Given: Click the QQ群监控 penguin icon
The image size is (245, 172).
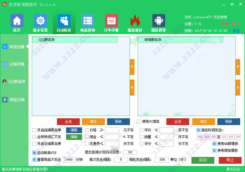Looking at the screenshot, I should [x=4, y=82].
